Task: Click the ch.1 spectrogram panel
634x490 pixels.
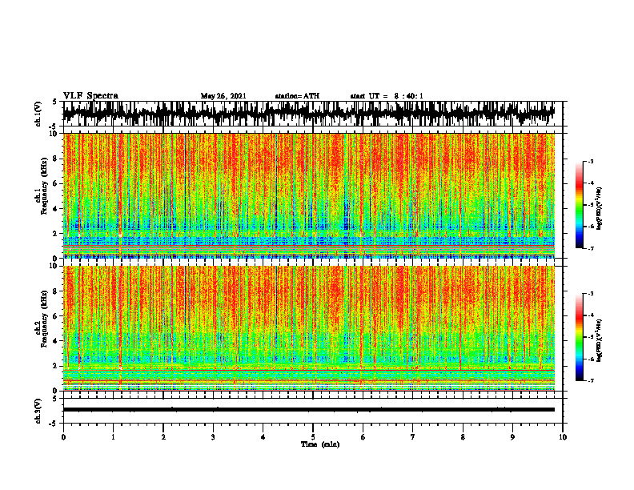Action: 308,195
